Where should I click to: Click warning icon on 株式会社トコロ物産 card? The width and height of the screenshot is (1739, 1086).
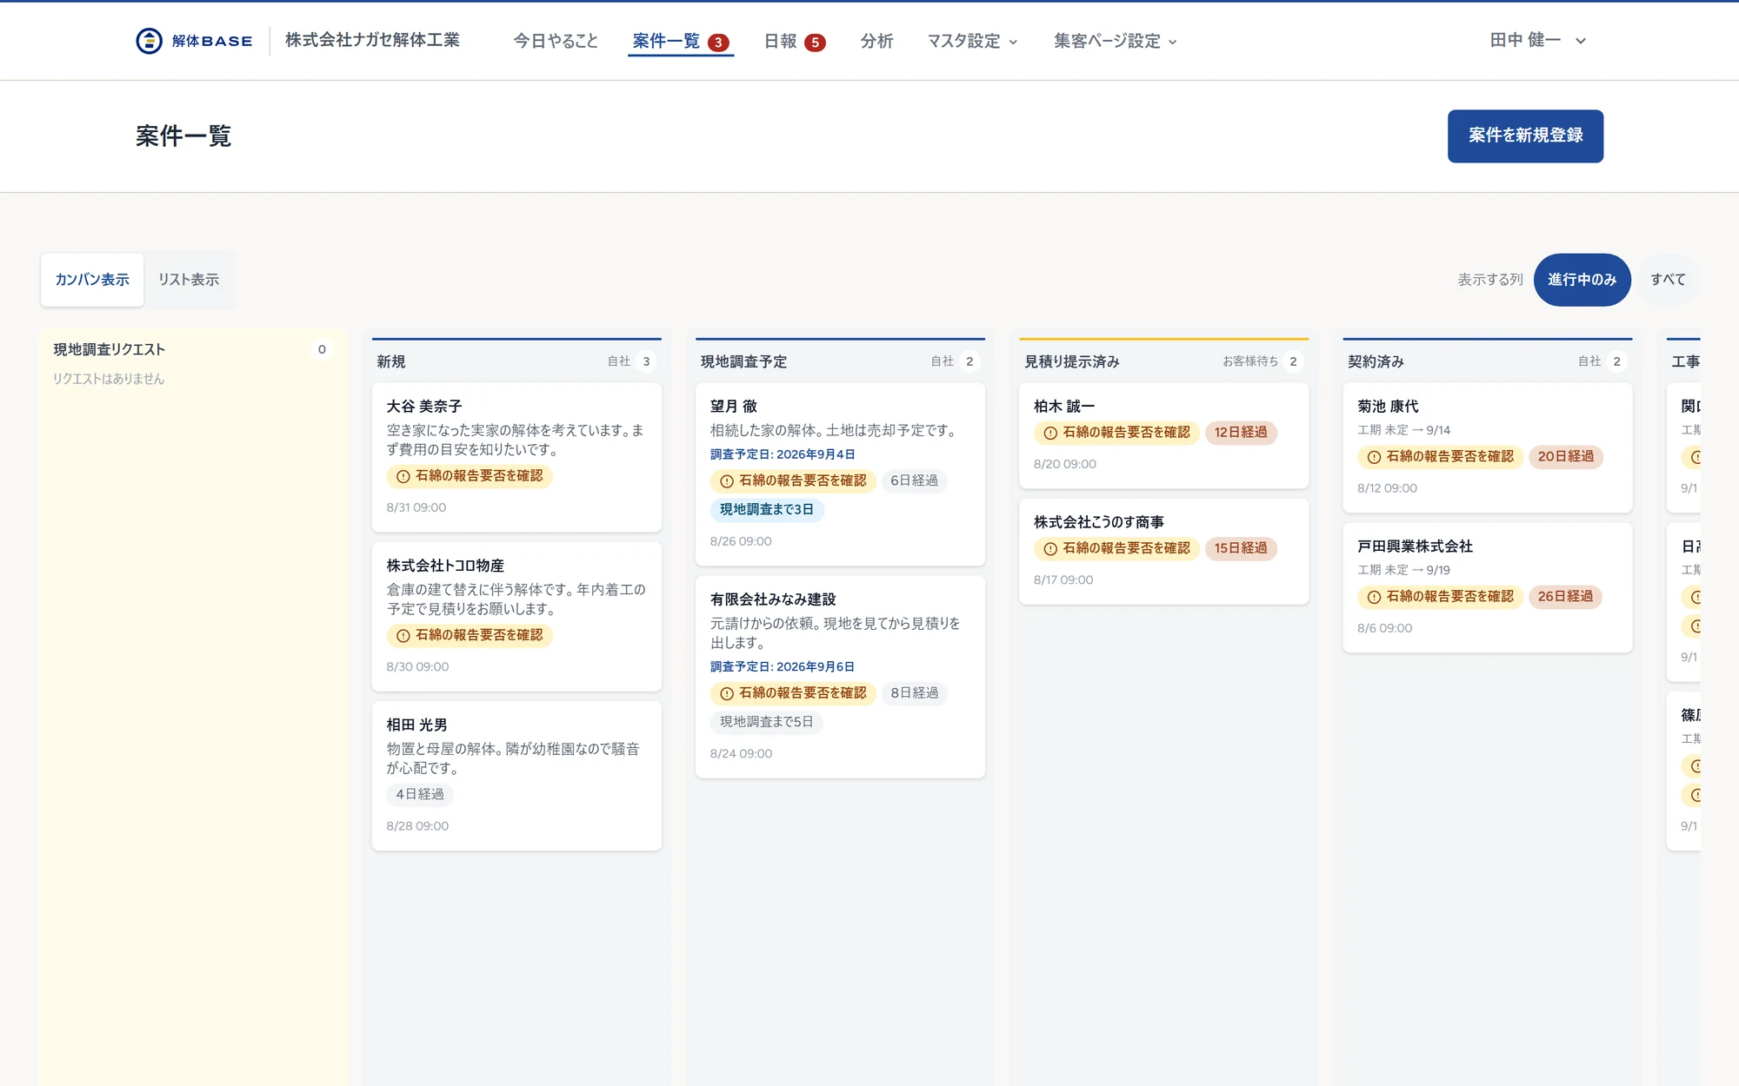[403, 636]
